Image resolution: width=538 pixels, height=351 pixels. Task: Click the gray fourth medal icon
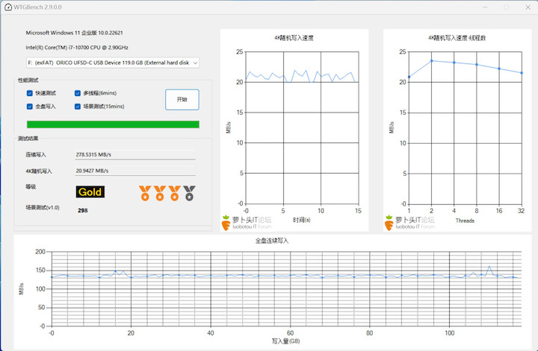click(x=189, y=193)
